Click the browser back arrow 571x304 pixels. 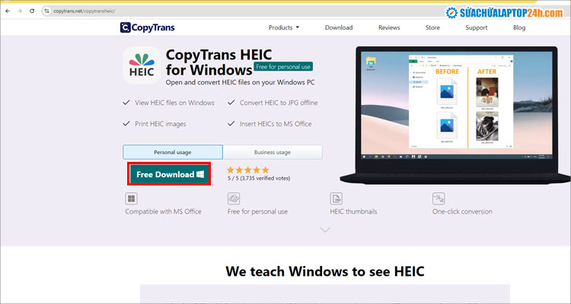click(7, 11)
